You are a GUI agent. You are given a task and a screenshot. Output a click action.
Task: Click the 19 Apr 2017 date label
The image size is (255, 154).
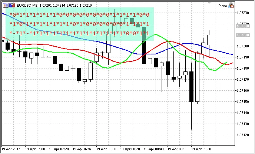[10, 149]
